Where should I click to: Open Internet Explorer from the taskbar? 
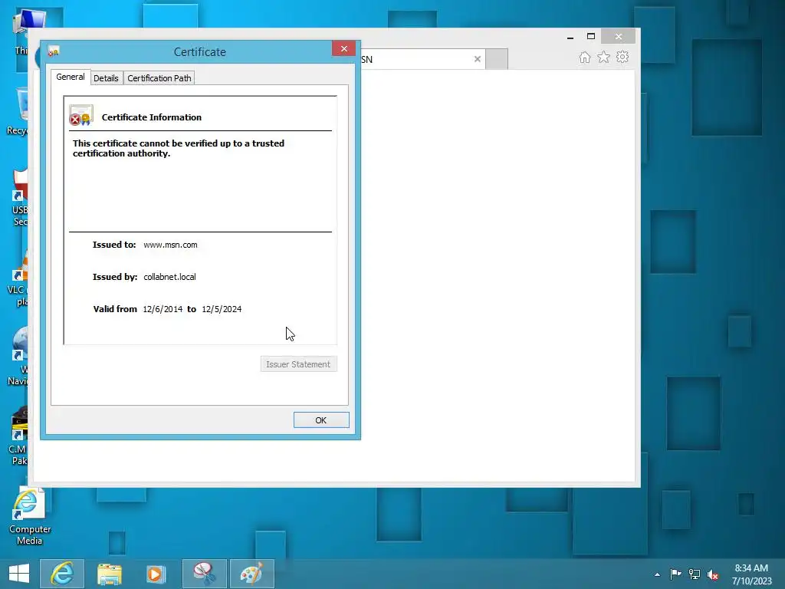[x=62, y=574]
